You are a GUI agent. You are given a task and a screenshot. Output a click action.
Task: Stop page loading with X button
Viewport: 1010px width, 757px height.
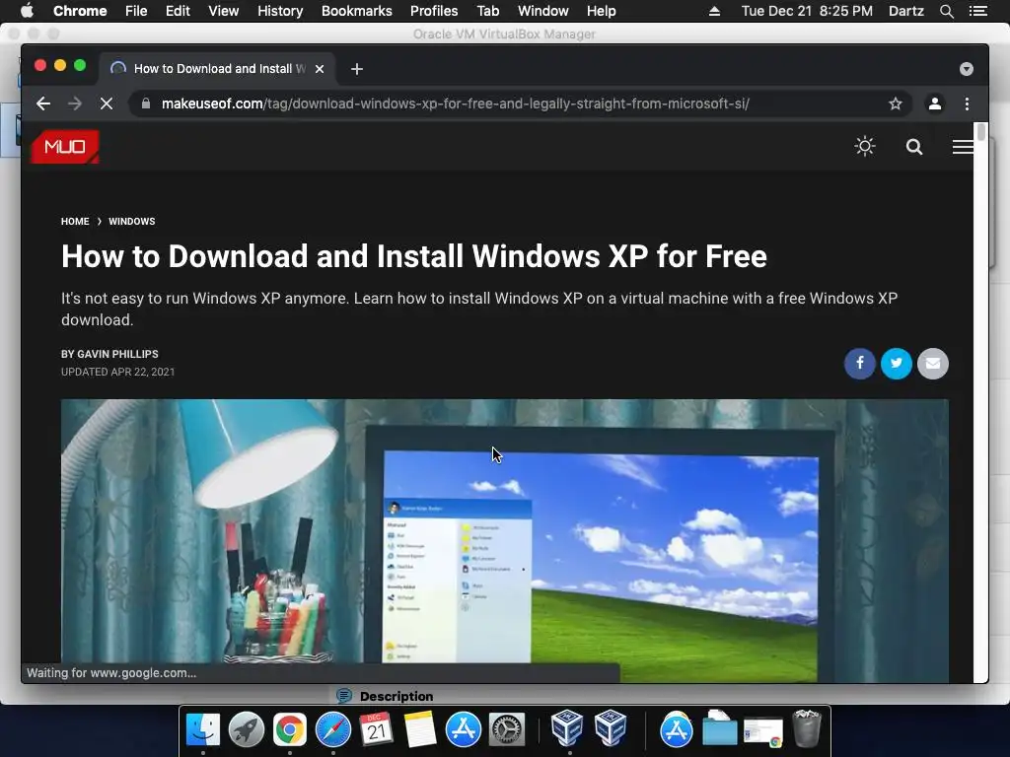(107, 103)
